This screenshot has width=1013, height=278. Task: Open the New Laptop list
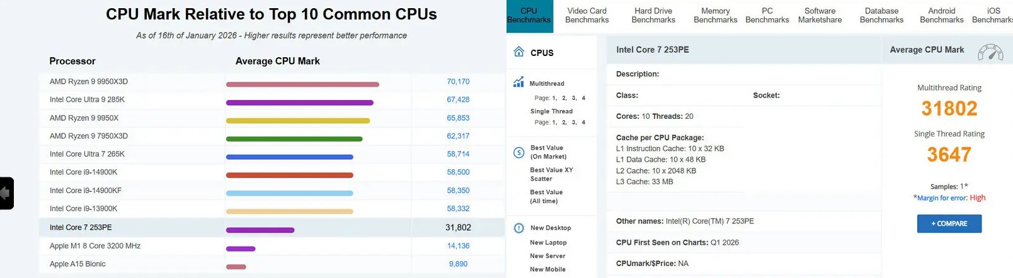pyautogui.click(x=548, y=243)
